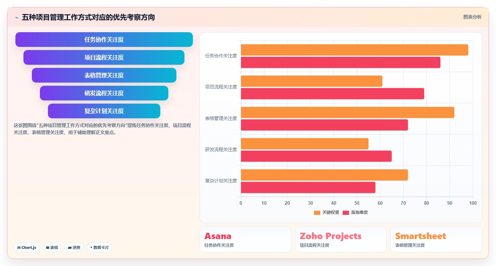Select the 数据卡片 tag chip
Screen dimensions: 496x266
point(99,247)
